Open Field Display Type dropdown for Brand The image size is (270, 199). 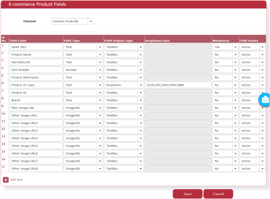point(141,100)
